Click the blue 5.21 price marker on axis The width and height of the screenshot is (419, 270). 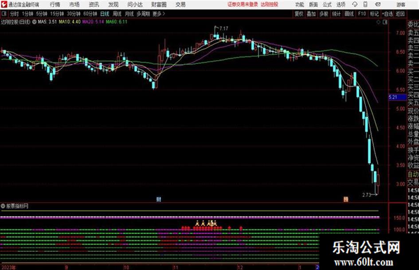tap(398, 97)
